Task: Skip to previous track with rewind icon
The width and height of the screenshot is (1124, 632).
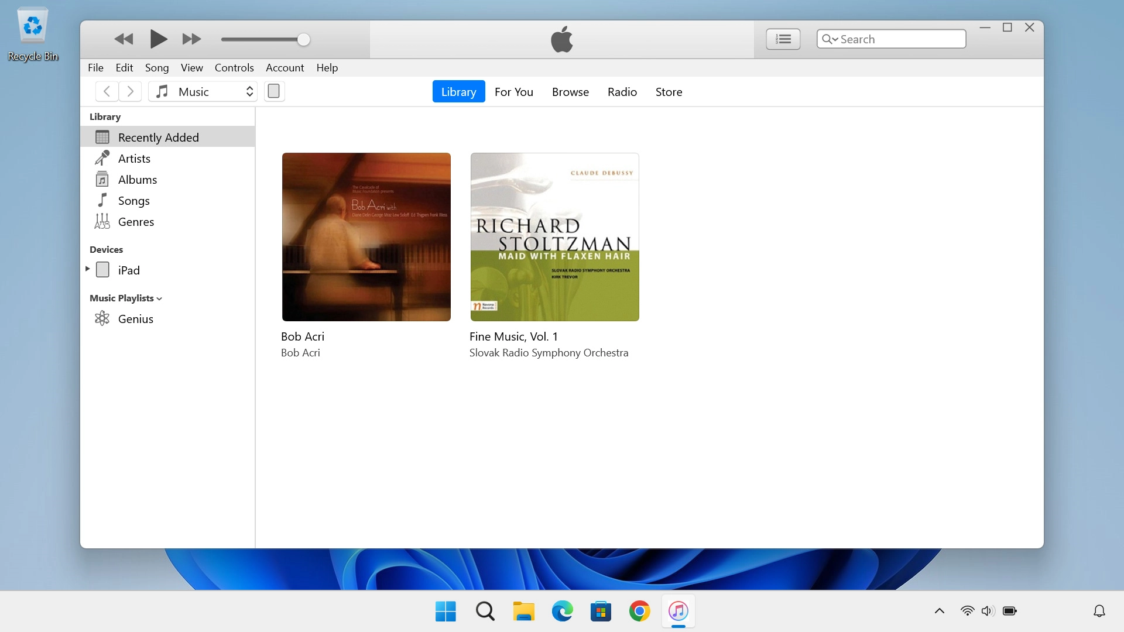Action: pyautogui.click(x=124, y=39)
